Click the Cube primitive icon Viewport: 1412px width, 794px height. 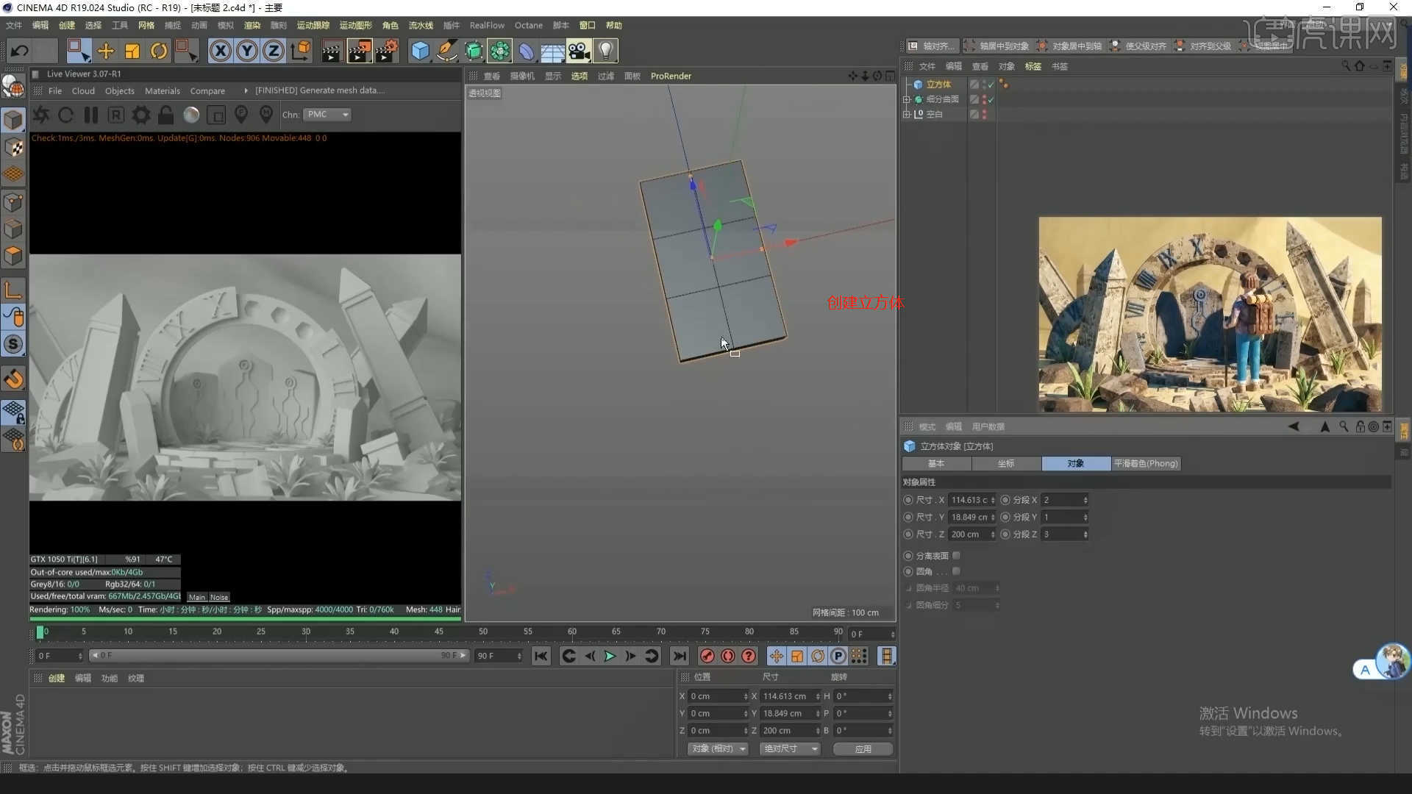[x=420, y=51]
